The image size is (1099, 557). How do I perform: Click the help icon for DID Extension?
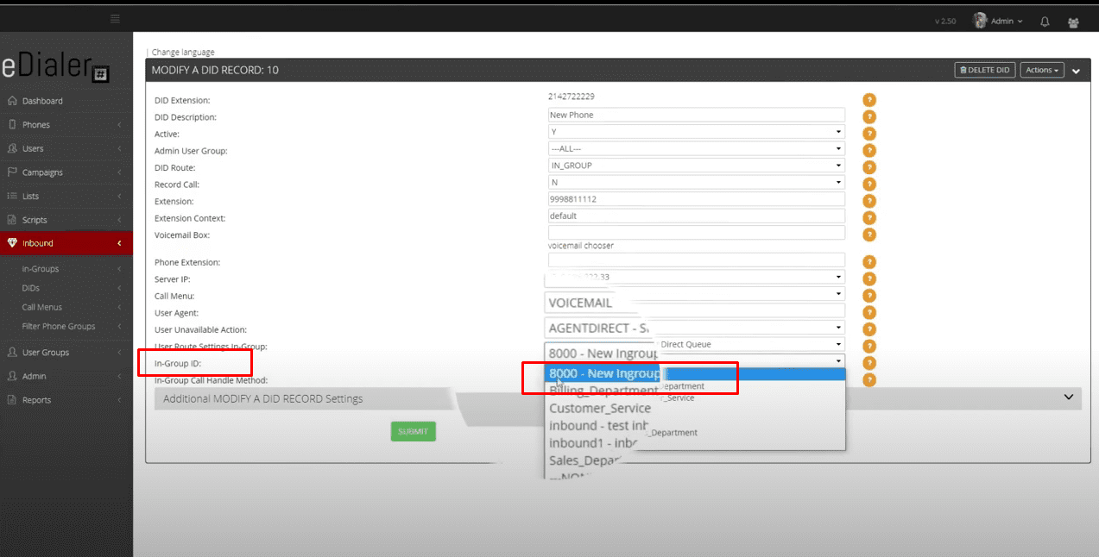click(869, 100)
